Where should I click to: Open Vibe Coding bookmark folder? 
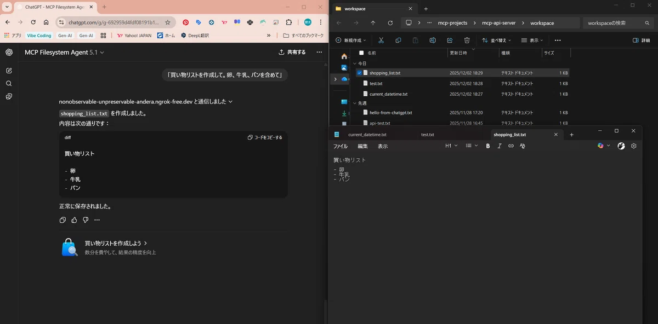(39, 36)
